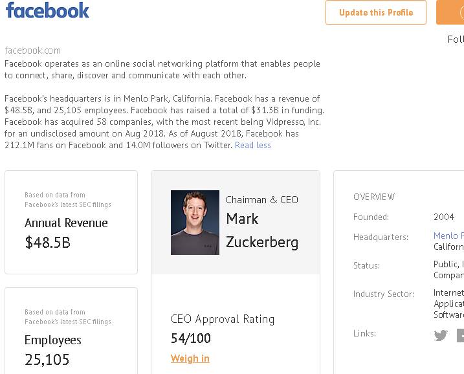Click the 54/100 CEO approval rating
Screen dimensions: 464x374
(x=191, y=338)
